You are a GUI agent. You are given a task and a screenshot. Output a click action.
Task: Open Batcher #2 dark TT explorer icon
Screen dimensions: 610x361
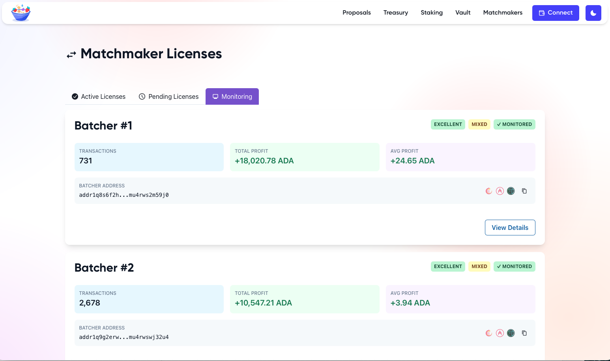click(x=511, y=333)
